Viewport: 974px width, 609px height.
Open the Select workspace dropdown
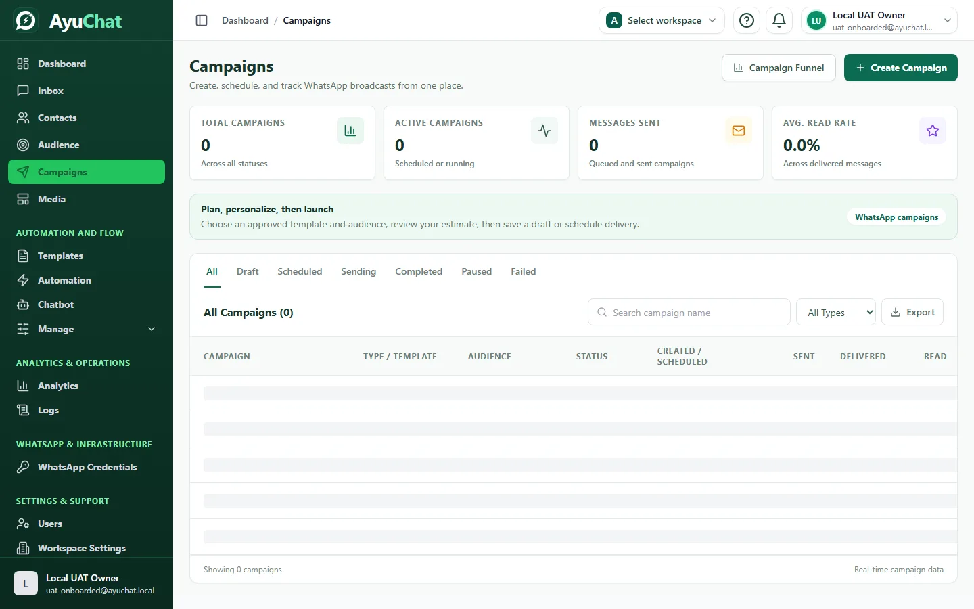[662, 20]
